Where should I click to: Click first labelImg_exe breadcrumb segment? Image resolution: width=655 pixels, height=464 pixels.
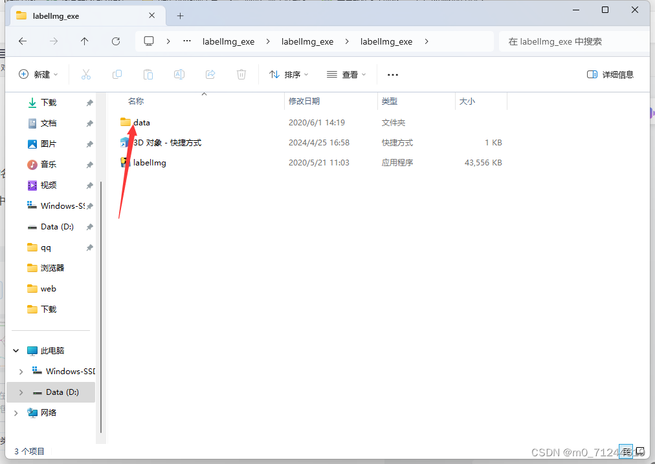click(228, 41)
